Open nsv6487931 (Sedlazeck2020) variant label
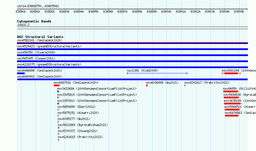Image resolution: width=256 pixels, height=151 pixels. [76, 83]
